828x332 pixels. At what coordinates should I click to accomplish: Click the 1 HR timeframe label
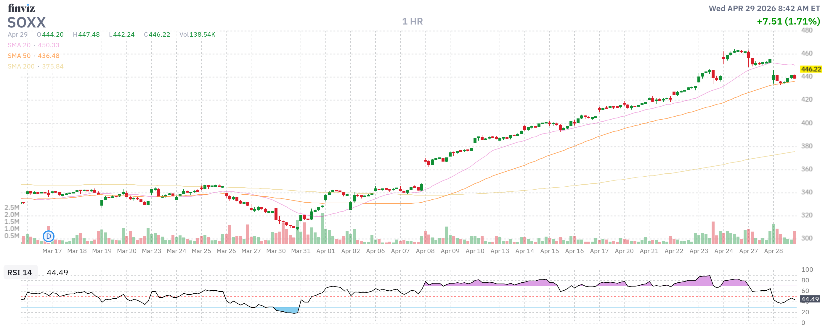coord(412,22)
